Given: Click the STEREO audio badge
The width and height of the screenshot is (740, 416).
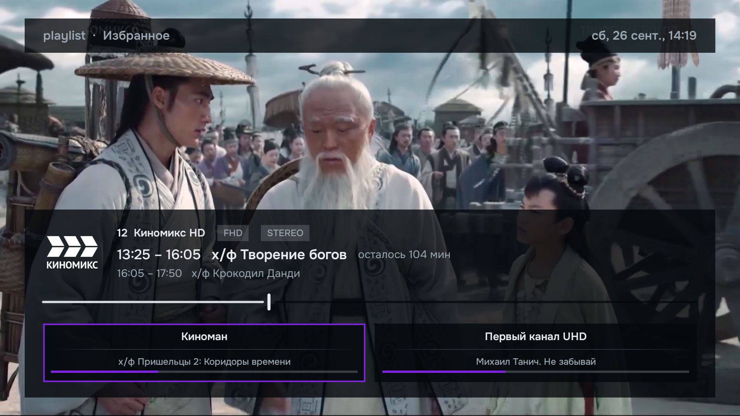Looking at the screenshot, I should (x=285, y=233).
